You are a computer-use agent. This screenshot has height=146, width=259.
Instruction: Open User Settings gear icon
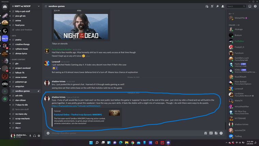pos(39,136)
